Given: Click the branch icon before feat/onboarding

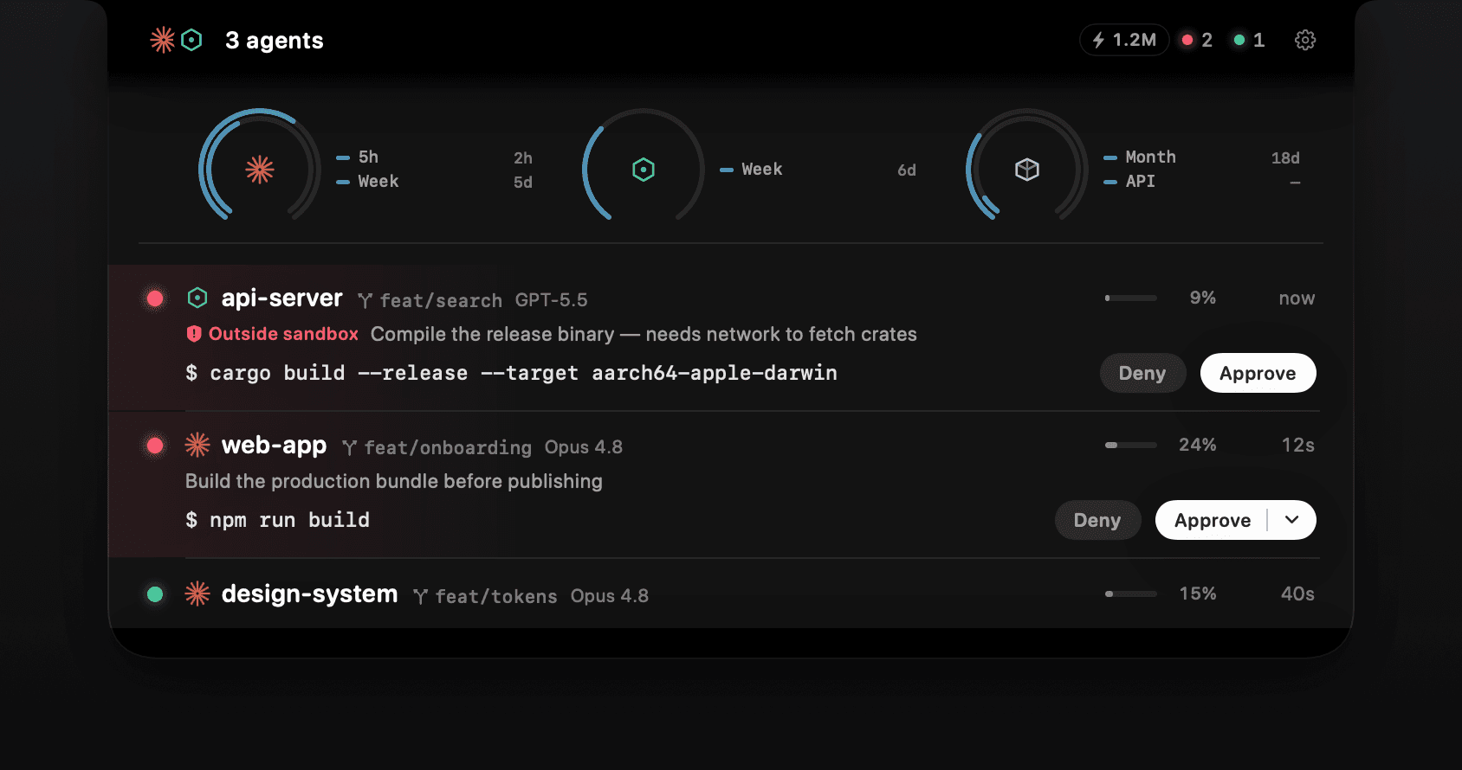Looking at the screenshot, I should click(x=350, y=447).
